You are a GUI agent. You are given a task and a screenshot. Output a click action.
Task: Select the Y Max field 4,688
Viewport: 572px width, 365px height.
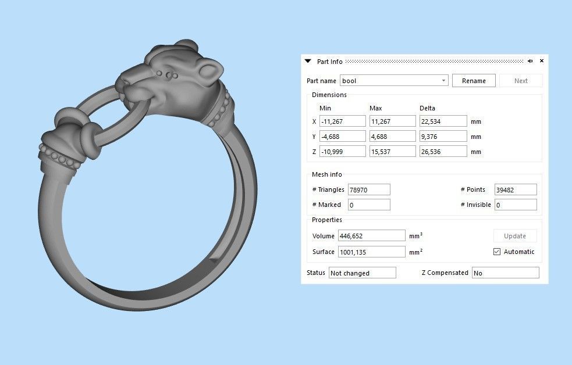click(393, 136)
